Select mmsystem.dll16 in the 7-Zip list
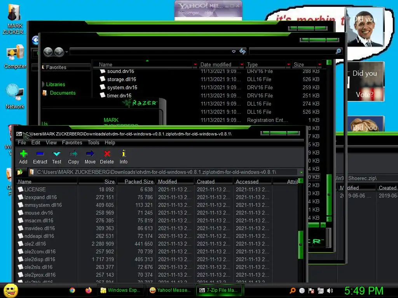 click(40, 205)
